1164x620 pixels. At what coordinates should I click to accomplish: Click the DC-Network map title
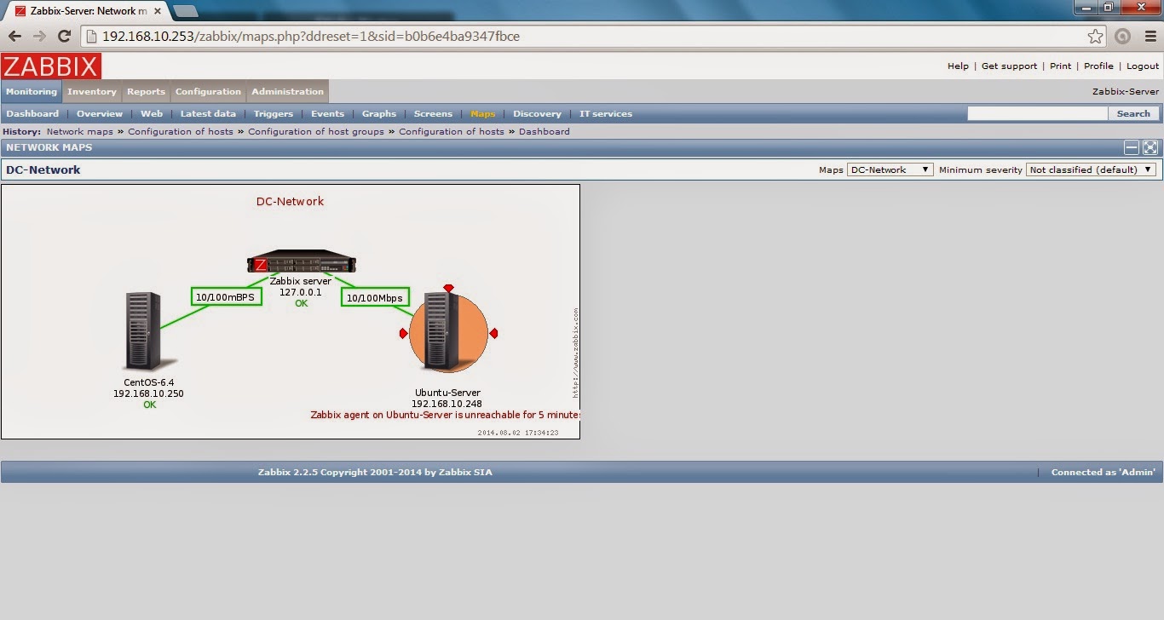pos(290,202)
